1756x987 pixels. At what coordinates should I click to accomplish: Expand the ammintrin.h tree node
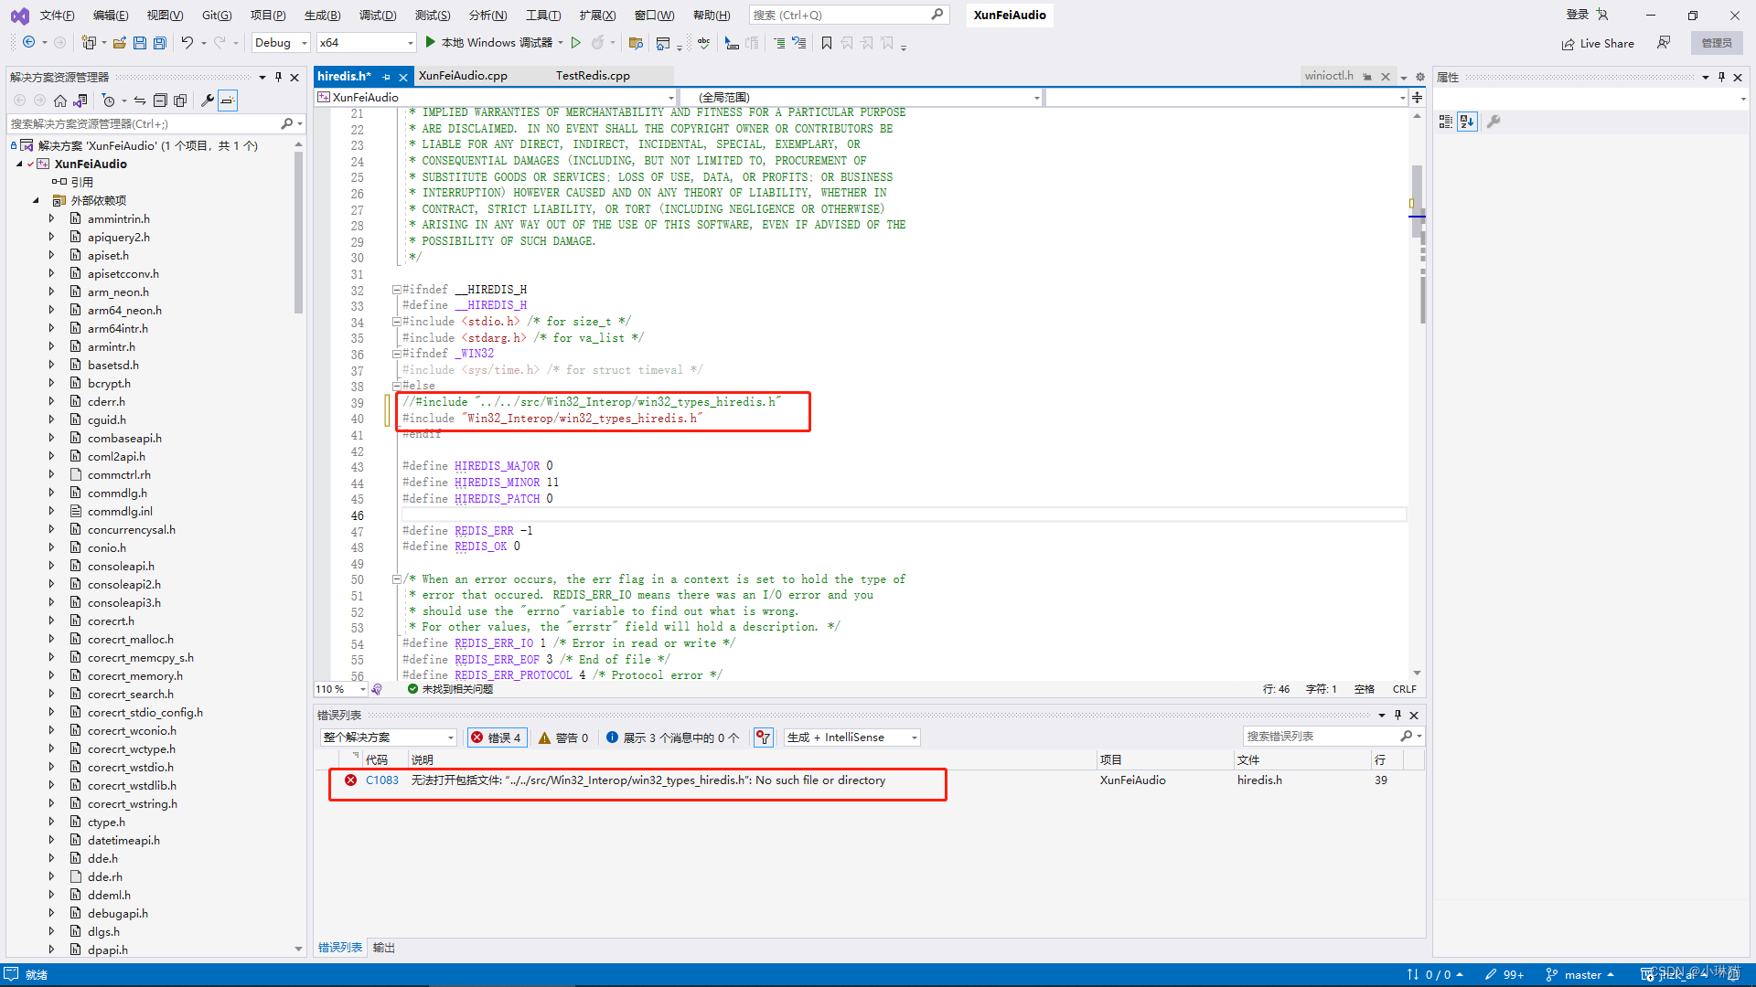pyautogui.click(x=51, y=218)
